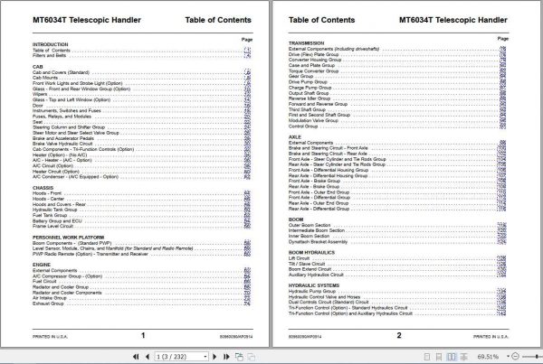
Task: Click the TRANSMISSION section heading
Action: 306,43
